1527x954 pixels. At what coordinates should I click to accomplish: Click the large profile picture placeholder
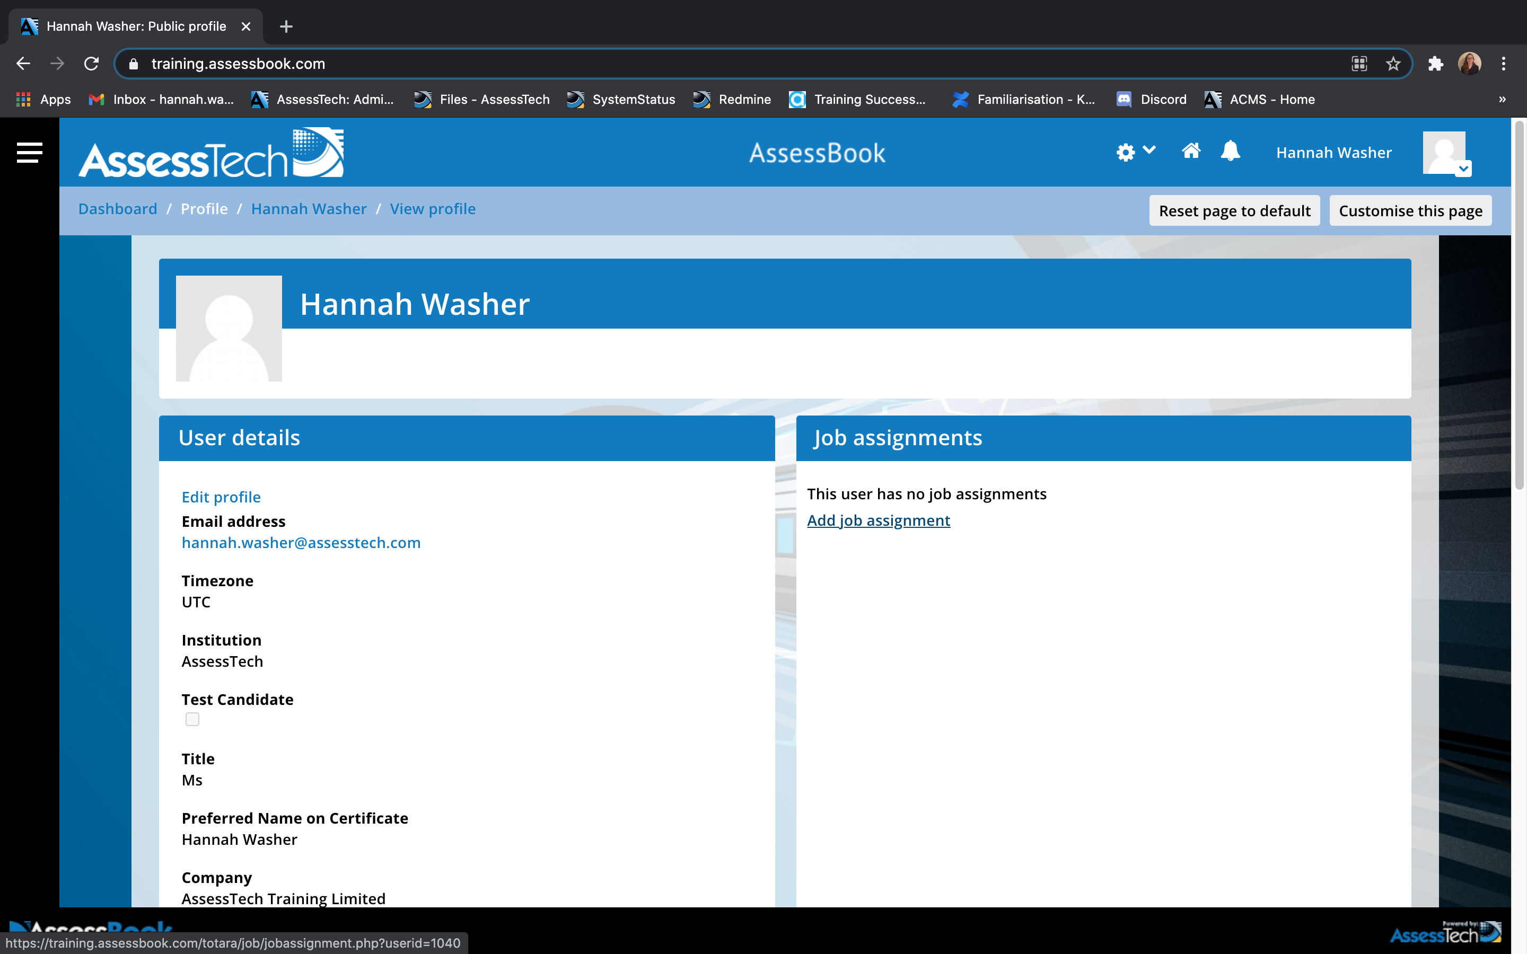[229, 329]
